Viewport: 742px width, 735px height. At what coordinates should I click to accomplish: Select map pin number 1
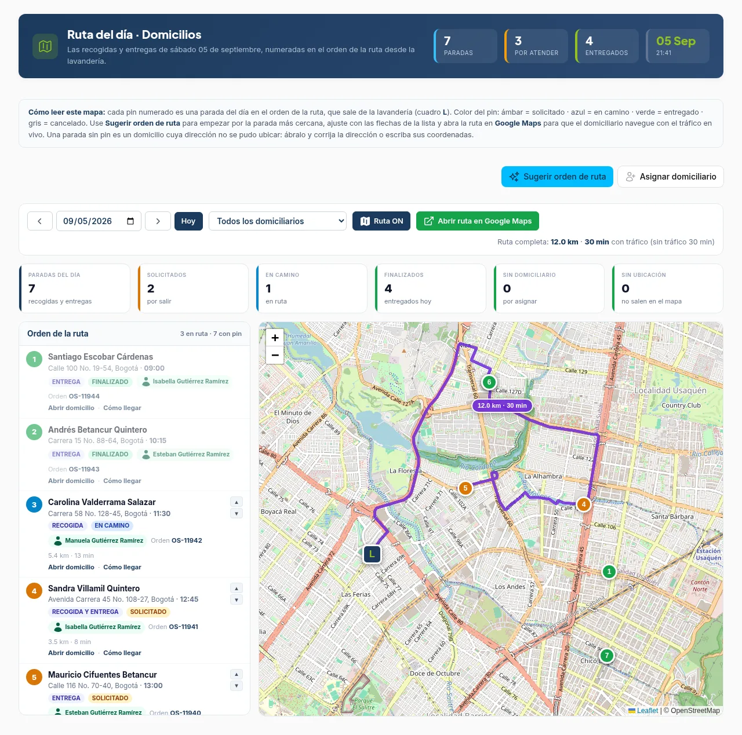(609, 572)
